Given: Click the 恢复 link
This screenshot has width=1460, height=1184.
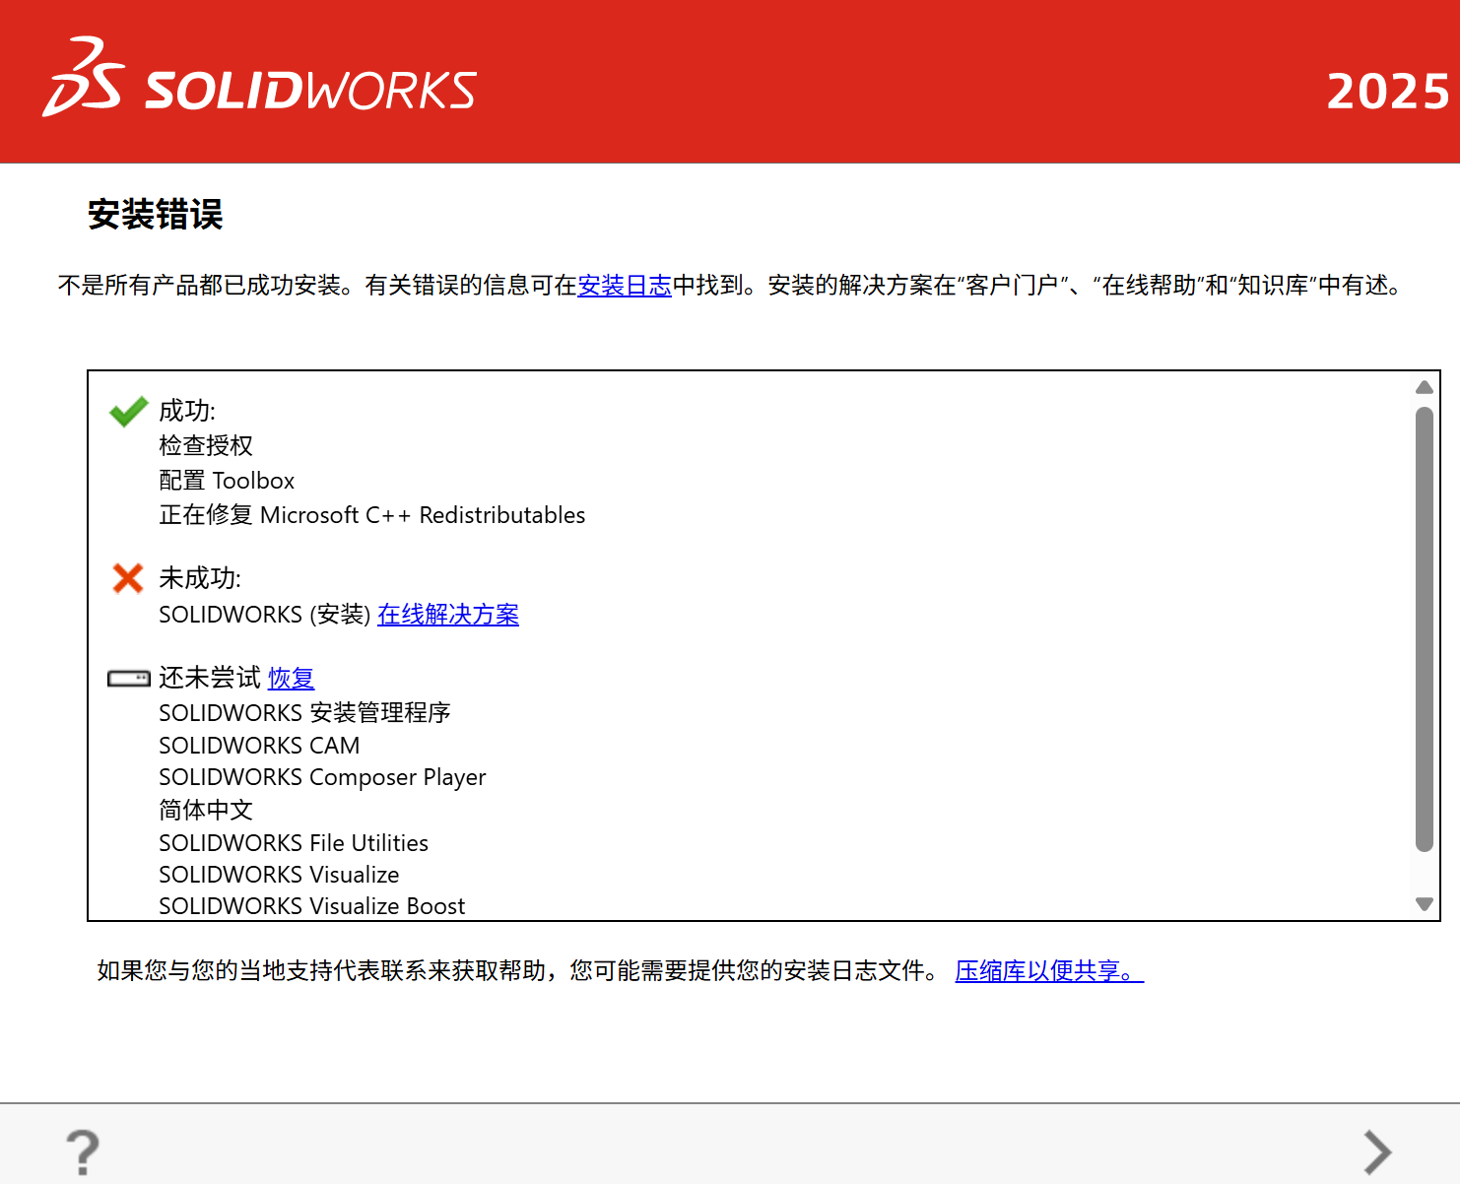Looking at the screenshot, I should pyautogui.click(x=292, y=678).
